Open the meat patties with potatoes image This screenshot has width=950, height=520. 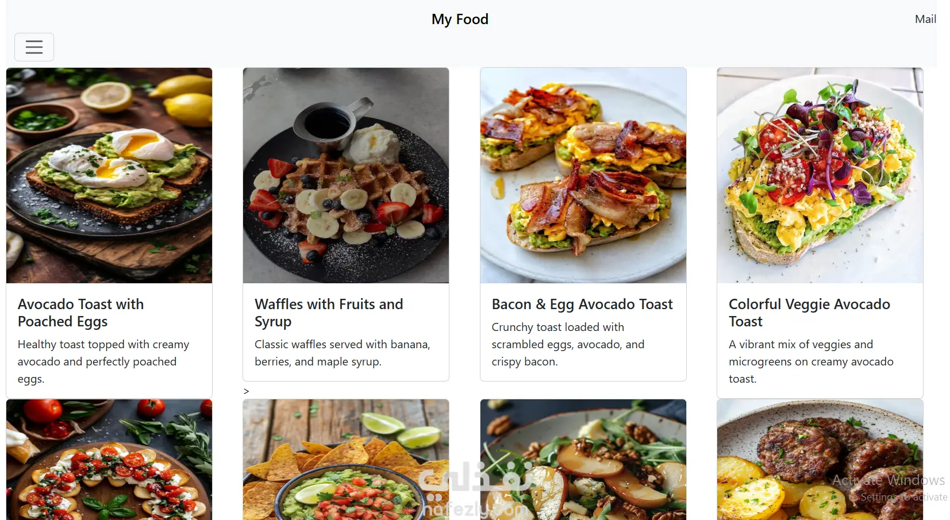point(820,460)
